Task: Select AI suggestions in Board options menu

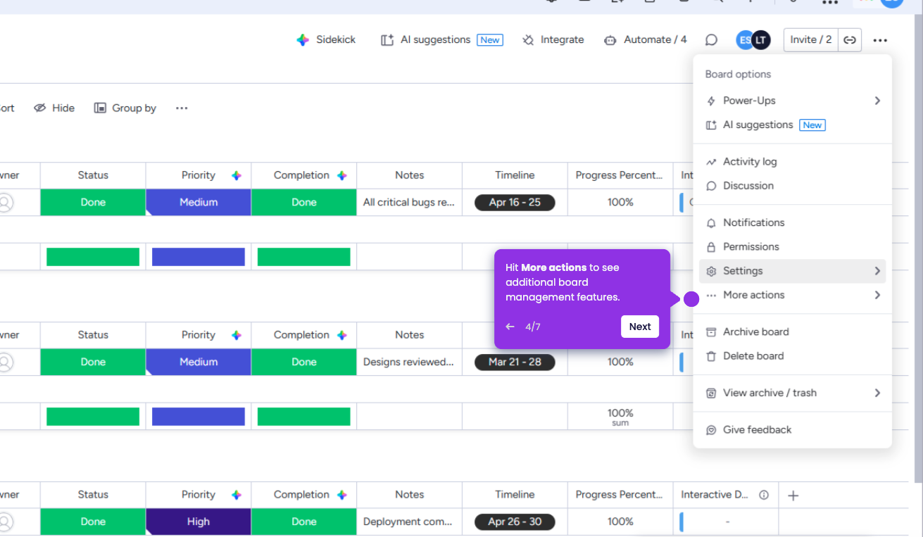Action: [793, 125]
